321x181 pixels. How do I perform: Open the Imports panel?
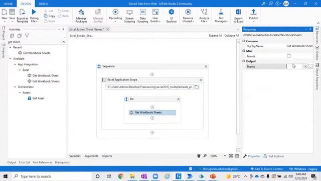[107, 156]
